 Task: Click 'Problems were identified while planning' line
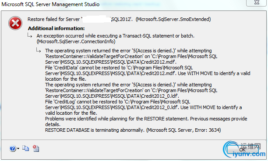coord(146,119)
